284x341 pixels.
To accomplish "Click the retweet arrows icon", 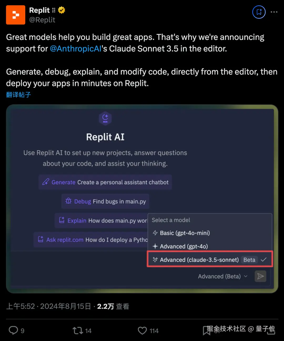I will 78,330.
